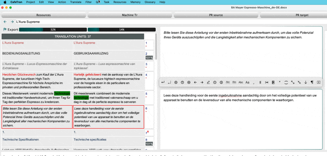Open the Glossary menu

coord(150,2)
